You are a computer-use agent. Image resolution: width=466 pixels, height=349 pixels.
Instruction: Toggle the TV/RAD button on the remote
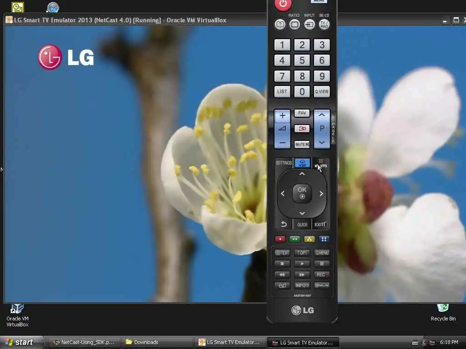[x=324, y=25]
